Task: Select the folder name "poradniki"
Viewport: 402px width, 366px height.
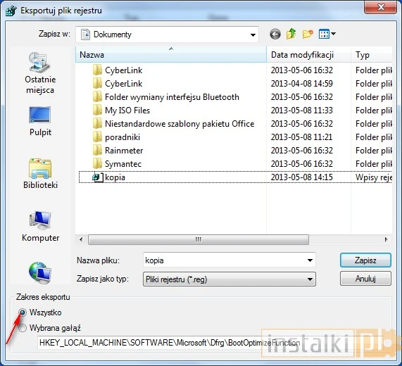Action: (123, 137)
